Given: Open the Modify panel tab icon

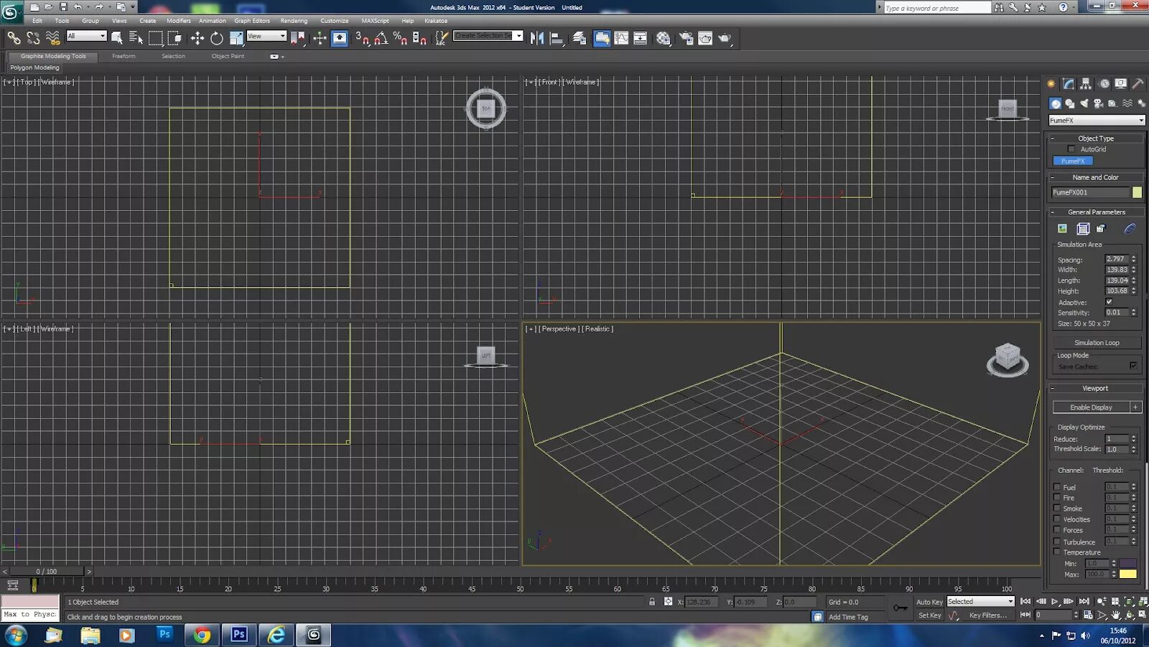Looking at the screenshot, I should [x=1069, y=84].
